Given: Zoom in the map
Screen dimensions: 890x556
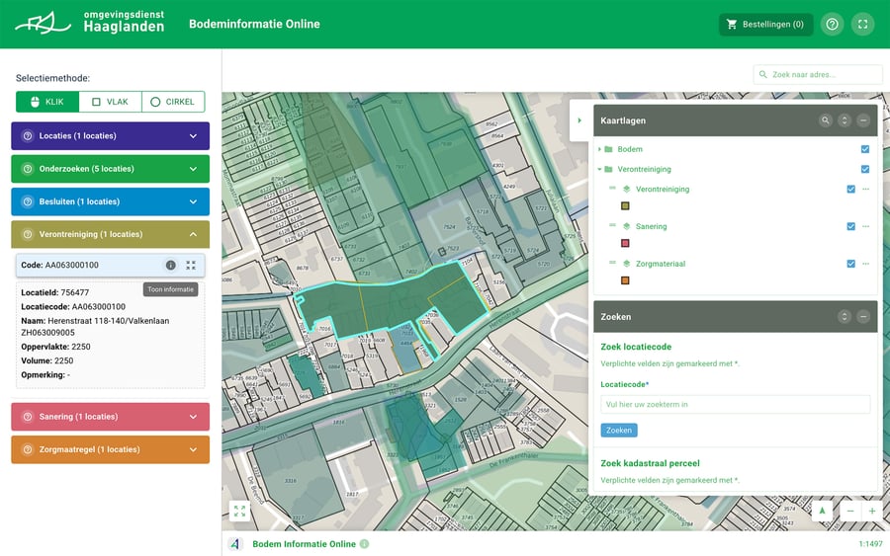Looking at the screenshot, I should (x=872, y=511).
